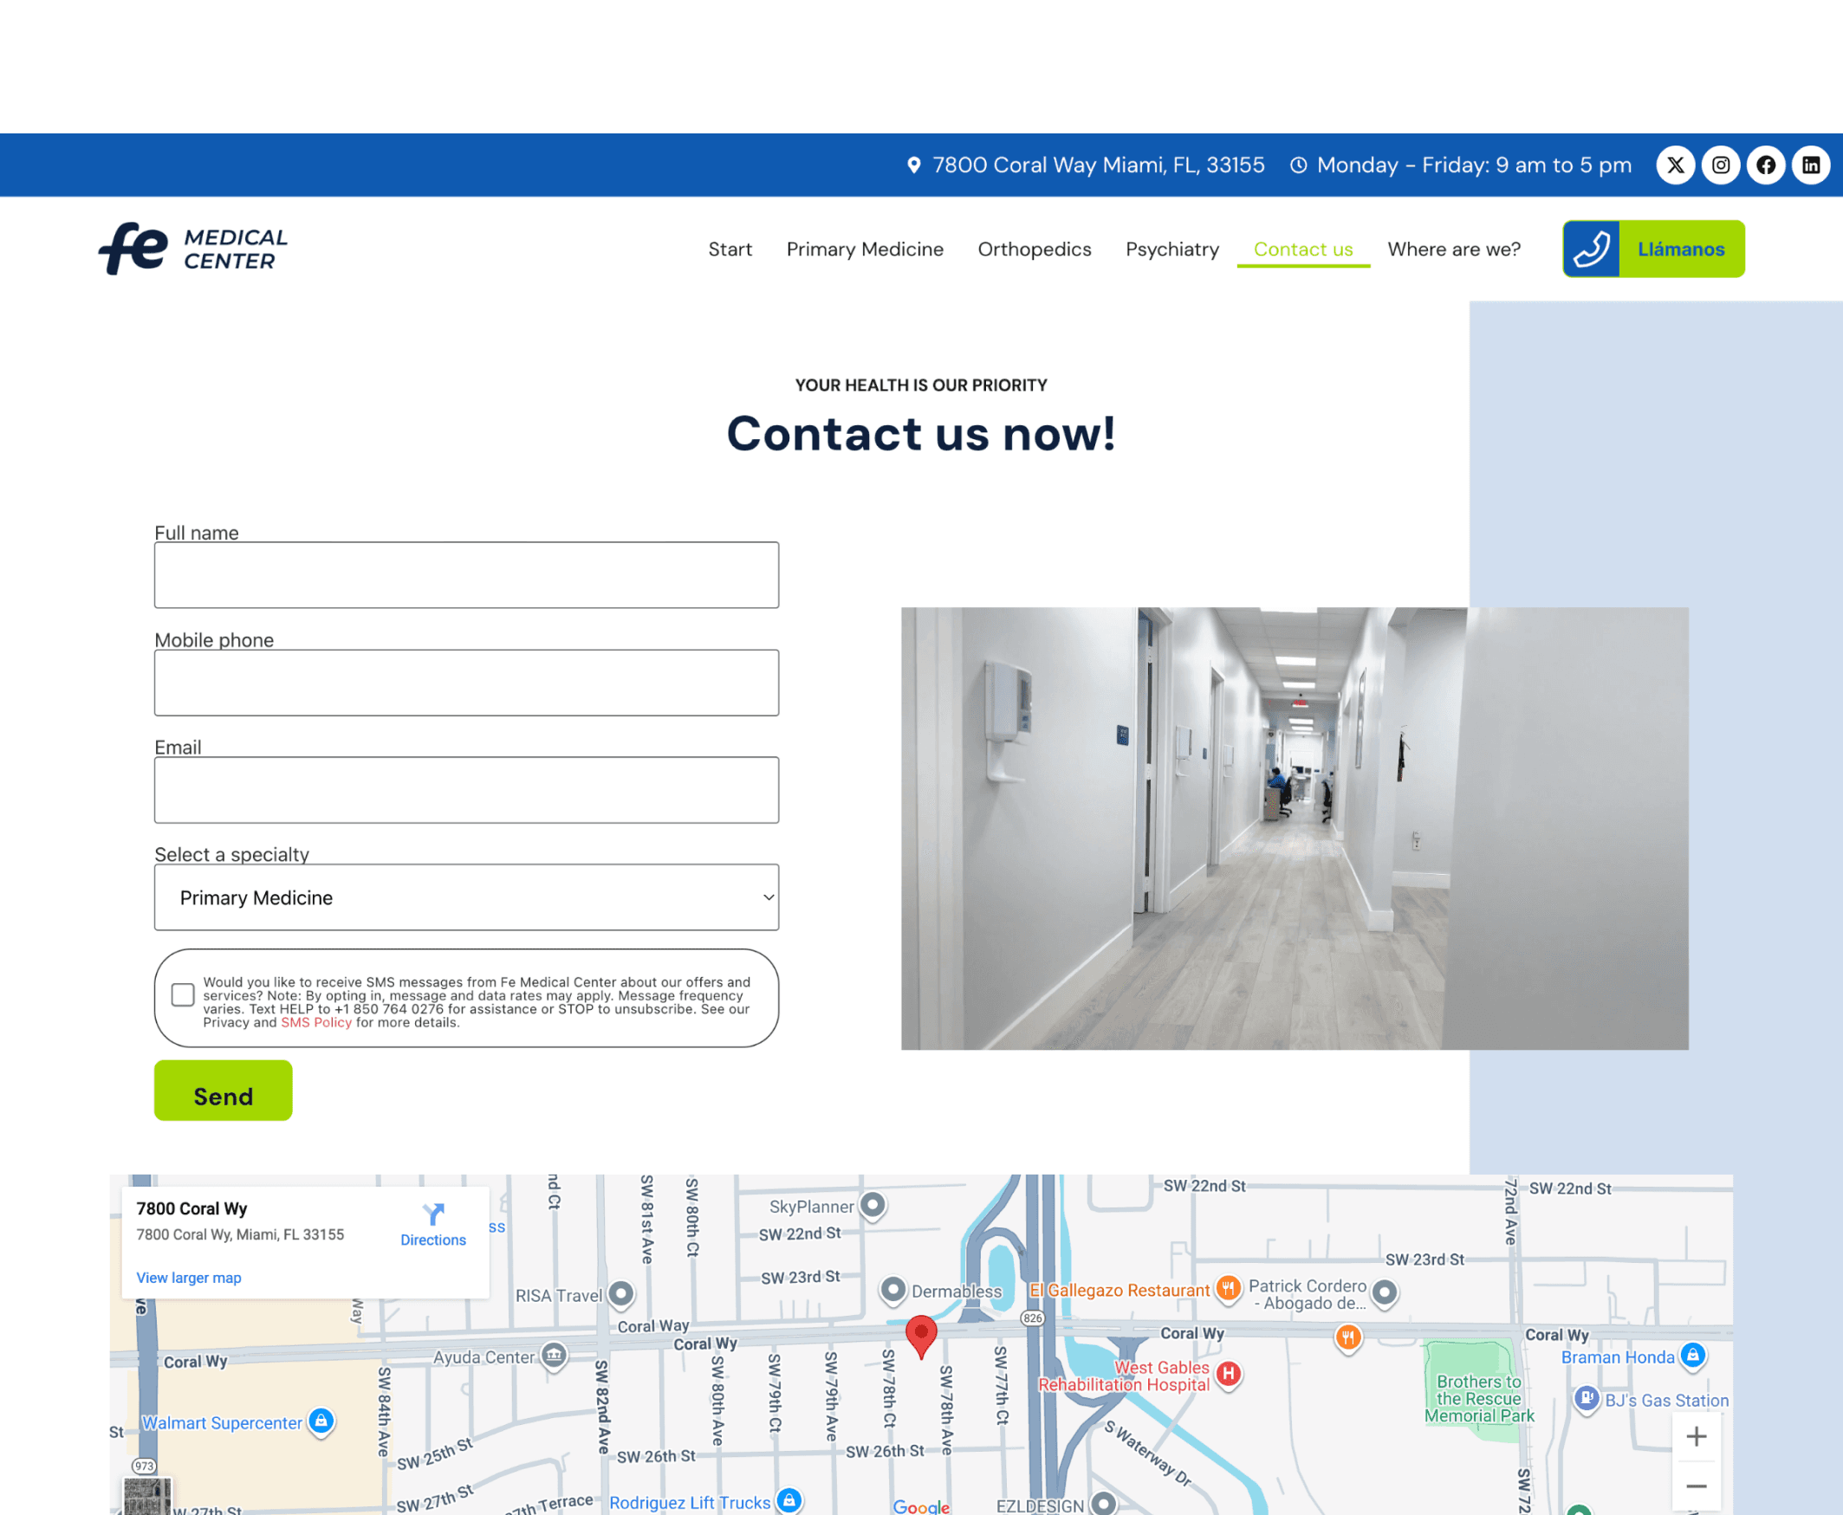Toggle satellite view map thumbnail
The width and height of the screenshot is (1843, 1515).
[147, 1496]
